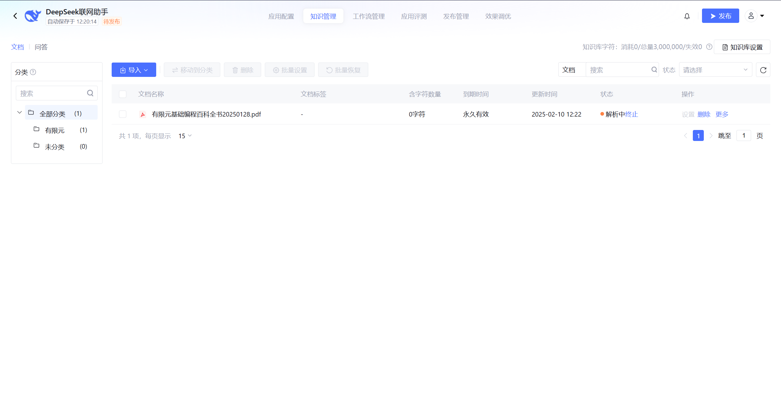
Task: Select the 问答 sub-tab
Action: tap(41, 47)
